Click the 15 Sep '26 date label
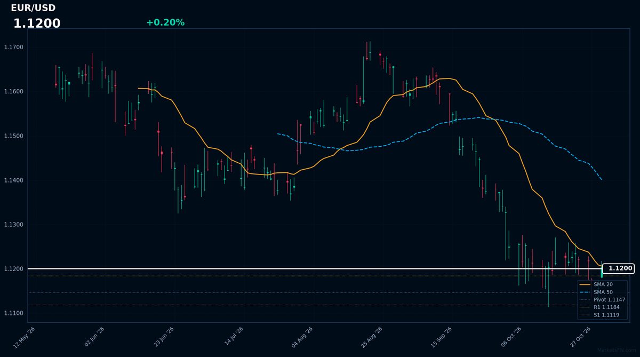Viewport: 640px width, 357px height. pos(442,337)
